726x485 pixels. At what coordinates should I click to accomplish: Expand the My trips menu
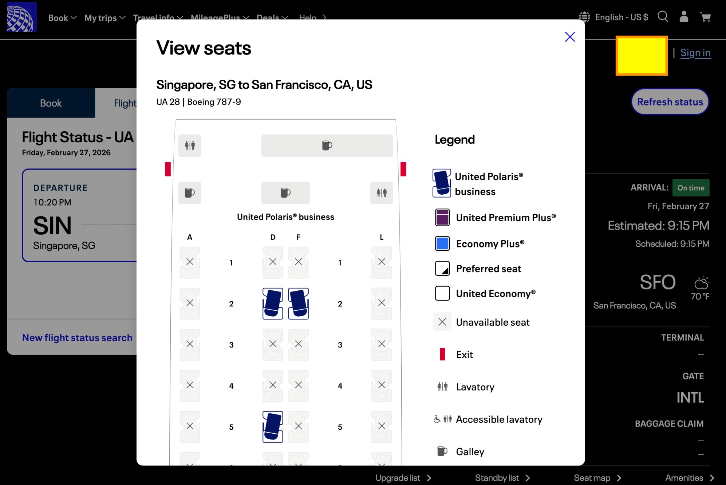[x=104, y=18]
